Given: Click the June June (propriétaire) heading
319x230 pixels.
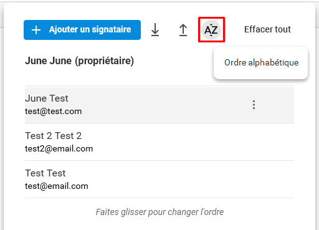Looking at the screenshot, I should coord(79,61).
